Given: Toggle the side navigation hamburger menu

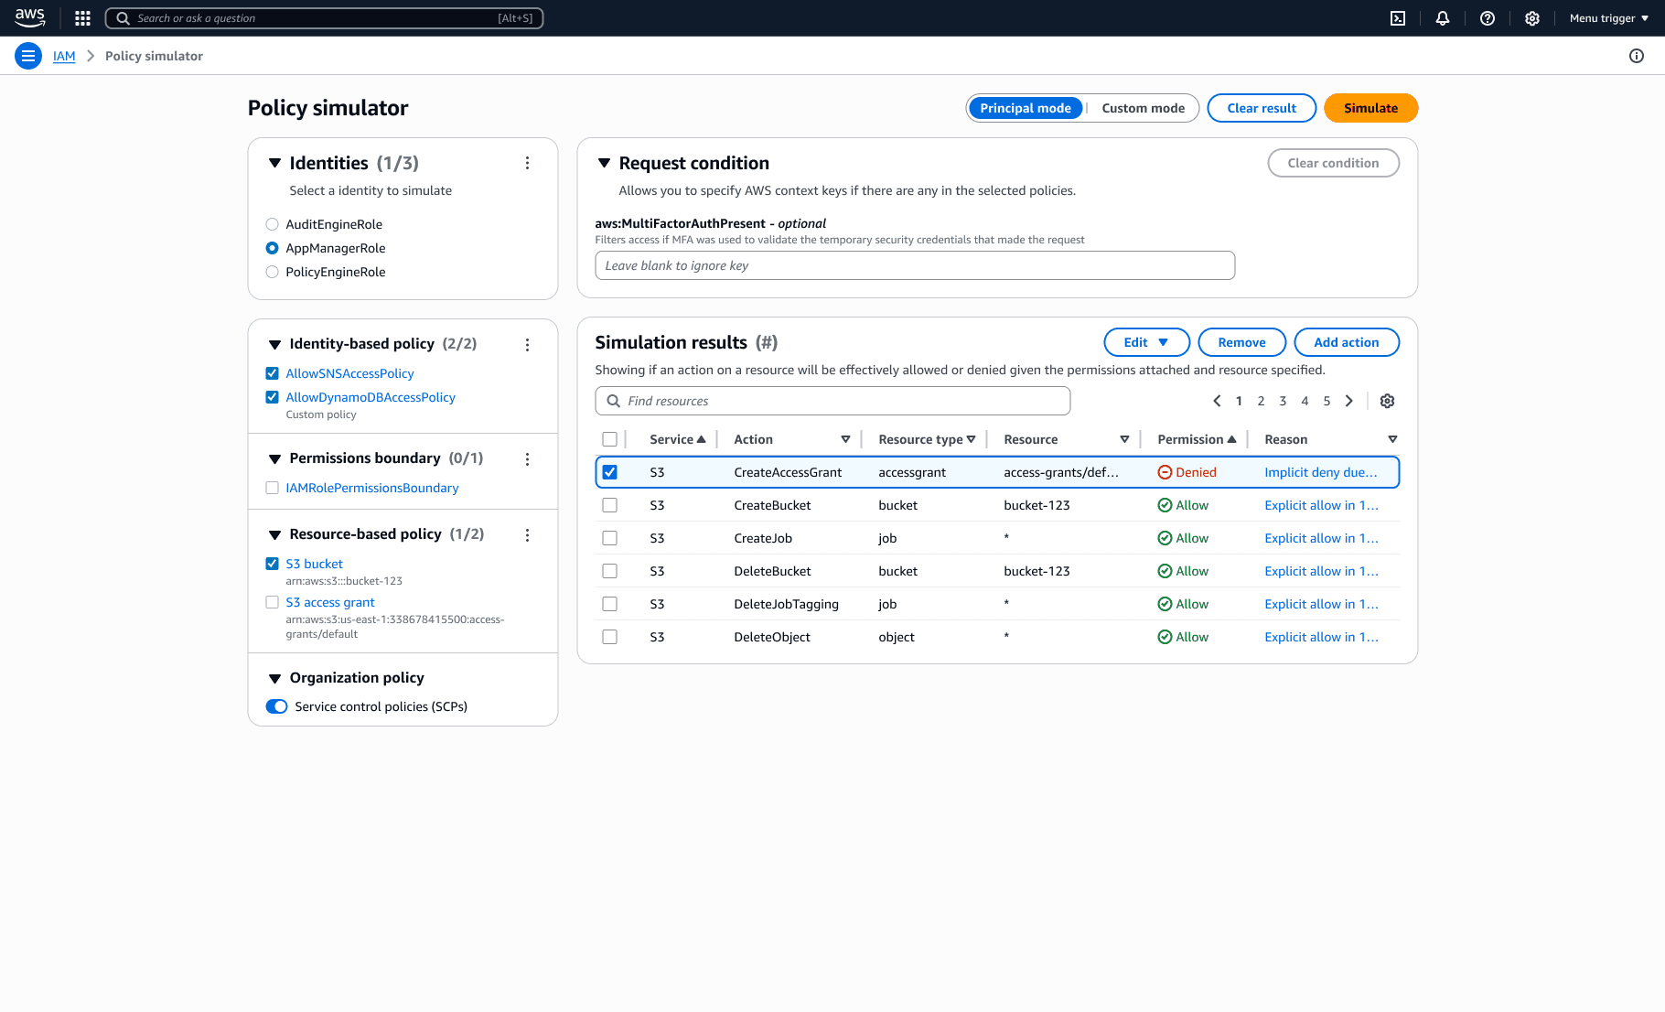Looking at the screenshot, I should click(x=28, y=56).
